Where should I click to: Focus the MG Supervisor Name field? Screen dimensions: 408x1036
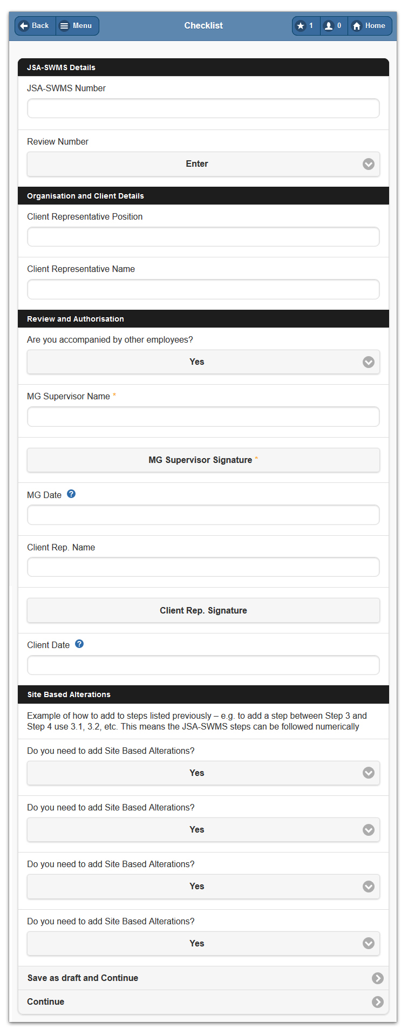[203, 417]
